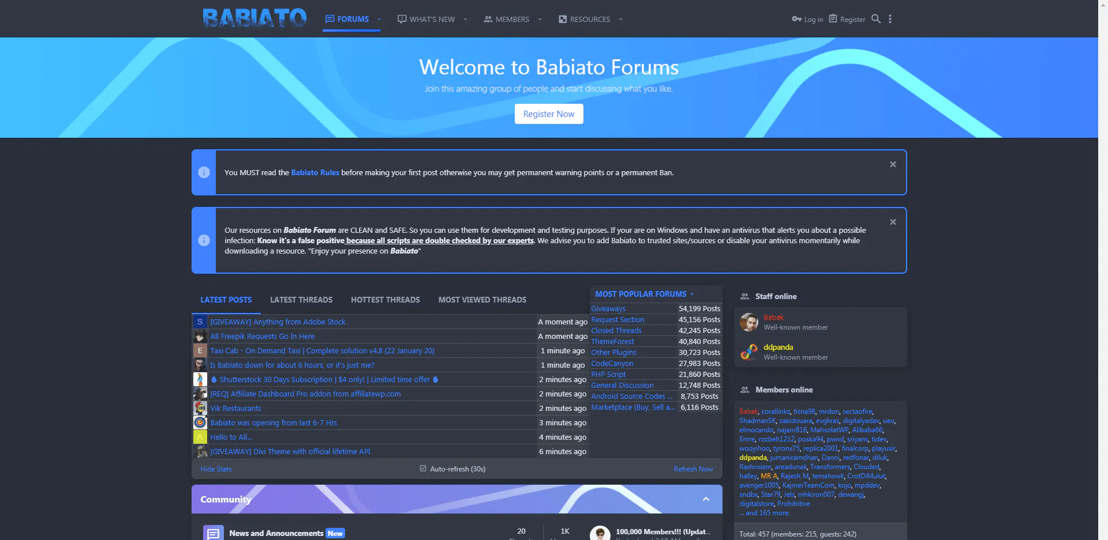
Task: Click Babak's staff avatar
Action: pyautogui.click(x=749, y=322)
